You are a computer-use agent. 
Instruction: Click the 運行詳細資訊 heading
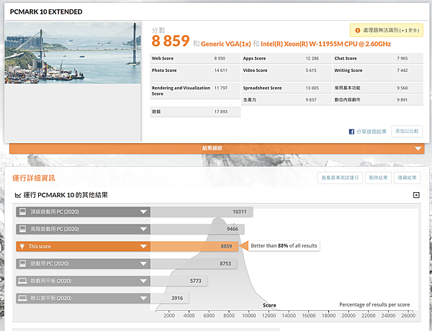(34, 178)
